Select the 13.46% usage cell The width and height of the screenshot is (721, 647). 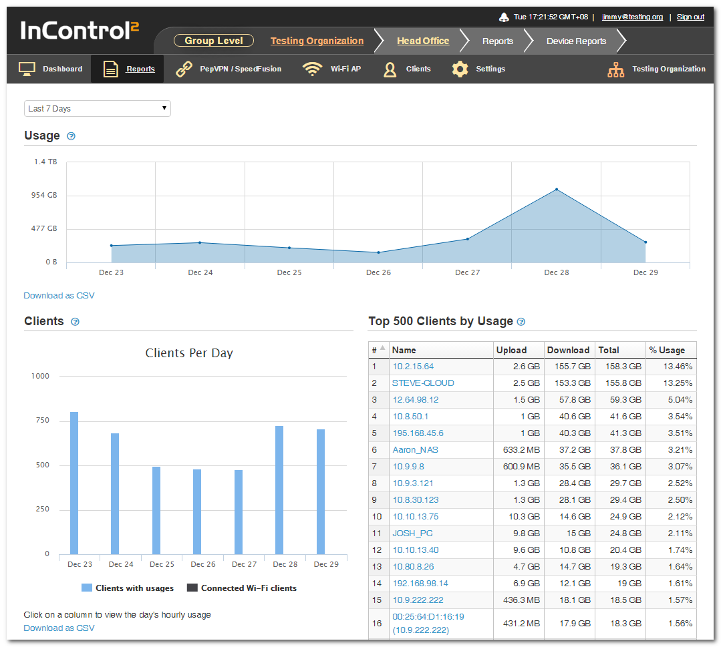tap(671, 367)
